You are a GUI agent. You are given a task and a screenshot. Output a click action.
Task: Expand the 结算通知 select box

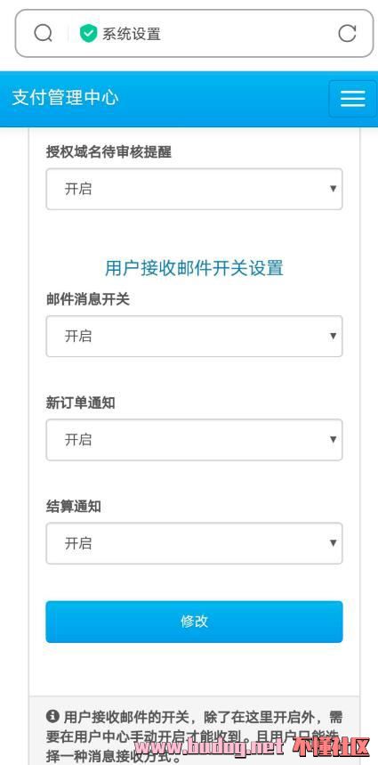point(195,543)
